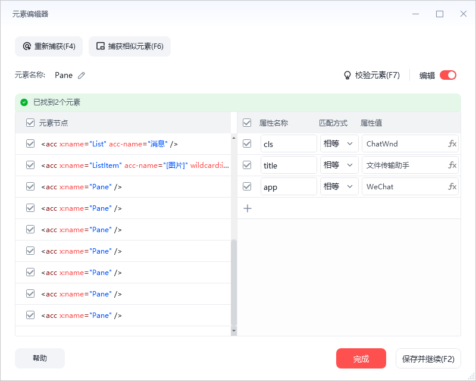Uncheck the List 消息 node checkbox
Image resolution: width=476 pixels, height=381 pixels.
click(x=30, y=143)
